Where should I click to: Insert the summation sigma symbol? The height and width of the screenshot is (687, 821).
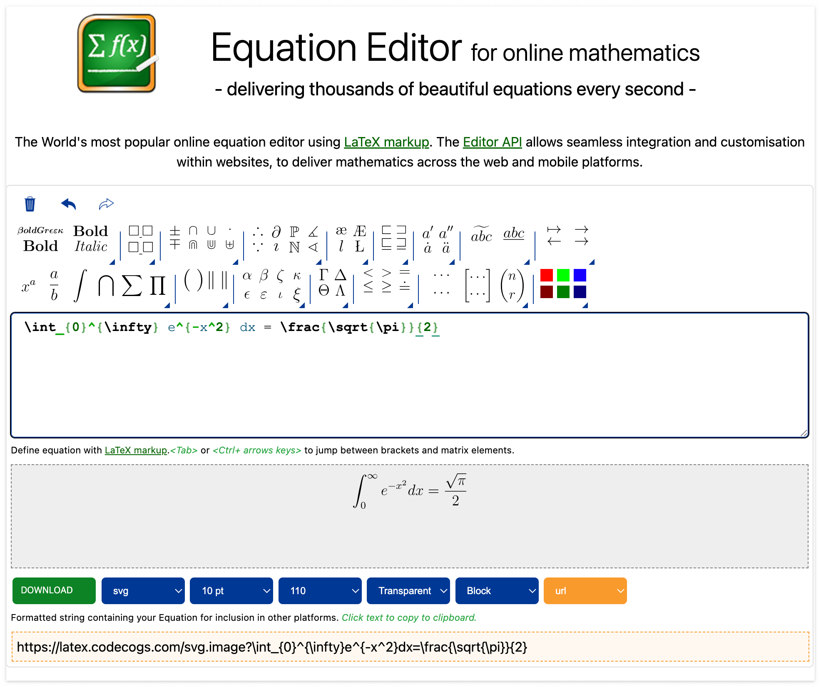[132, 286]
